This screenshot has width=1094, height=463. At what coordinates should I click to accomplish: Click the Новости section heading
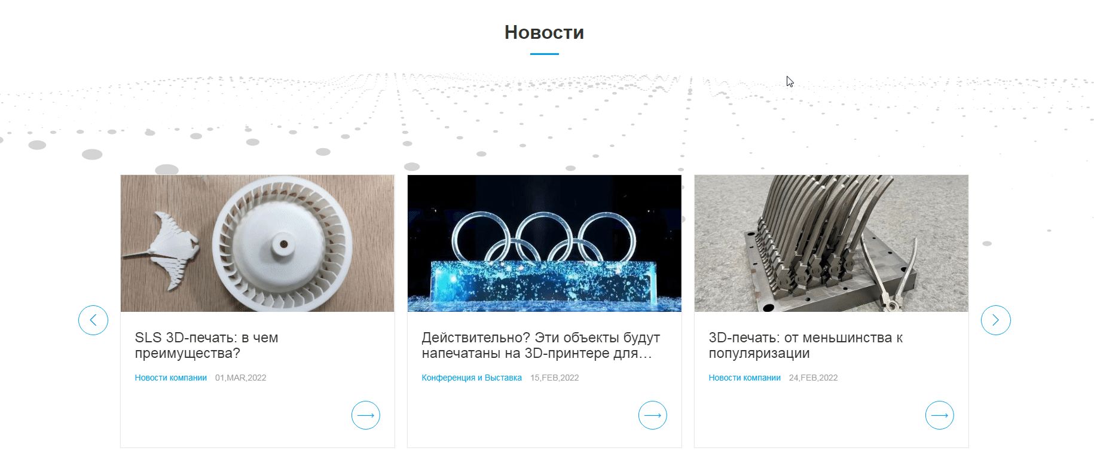coord(544,32)
